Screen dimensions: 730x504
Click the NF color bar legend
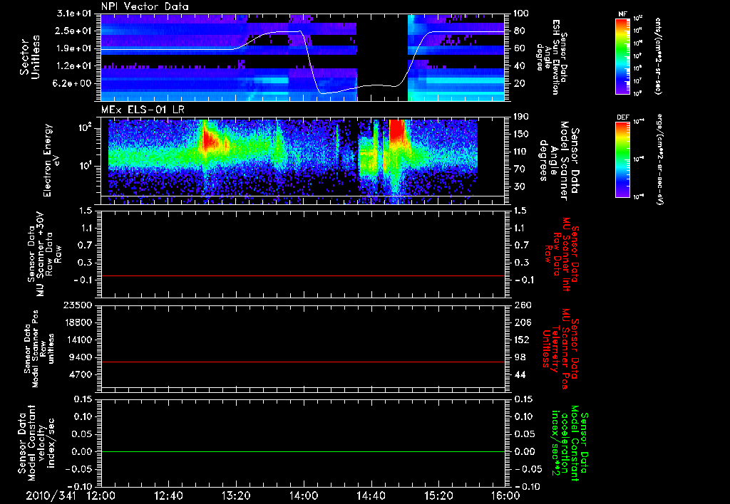tap(623, 56)
